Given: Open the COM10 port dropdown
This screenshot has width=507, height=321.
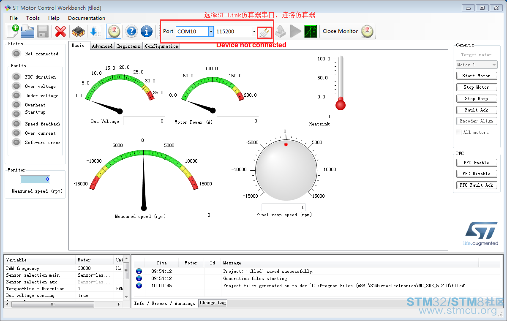Looking at the screenshot, I should tap(211, 31).
